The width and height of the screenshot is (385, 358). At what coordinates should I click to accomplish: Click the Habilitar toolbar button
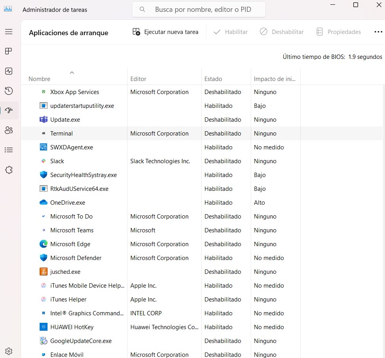tap(231, 32)
